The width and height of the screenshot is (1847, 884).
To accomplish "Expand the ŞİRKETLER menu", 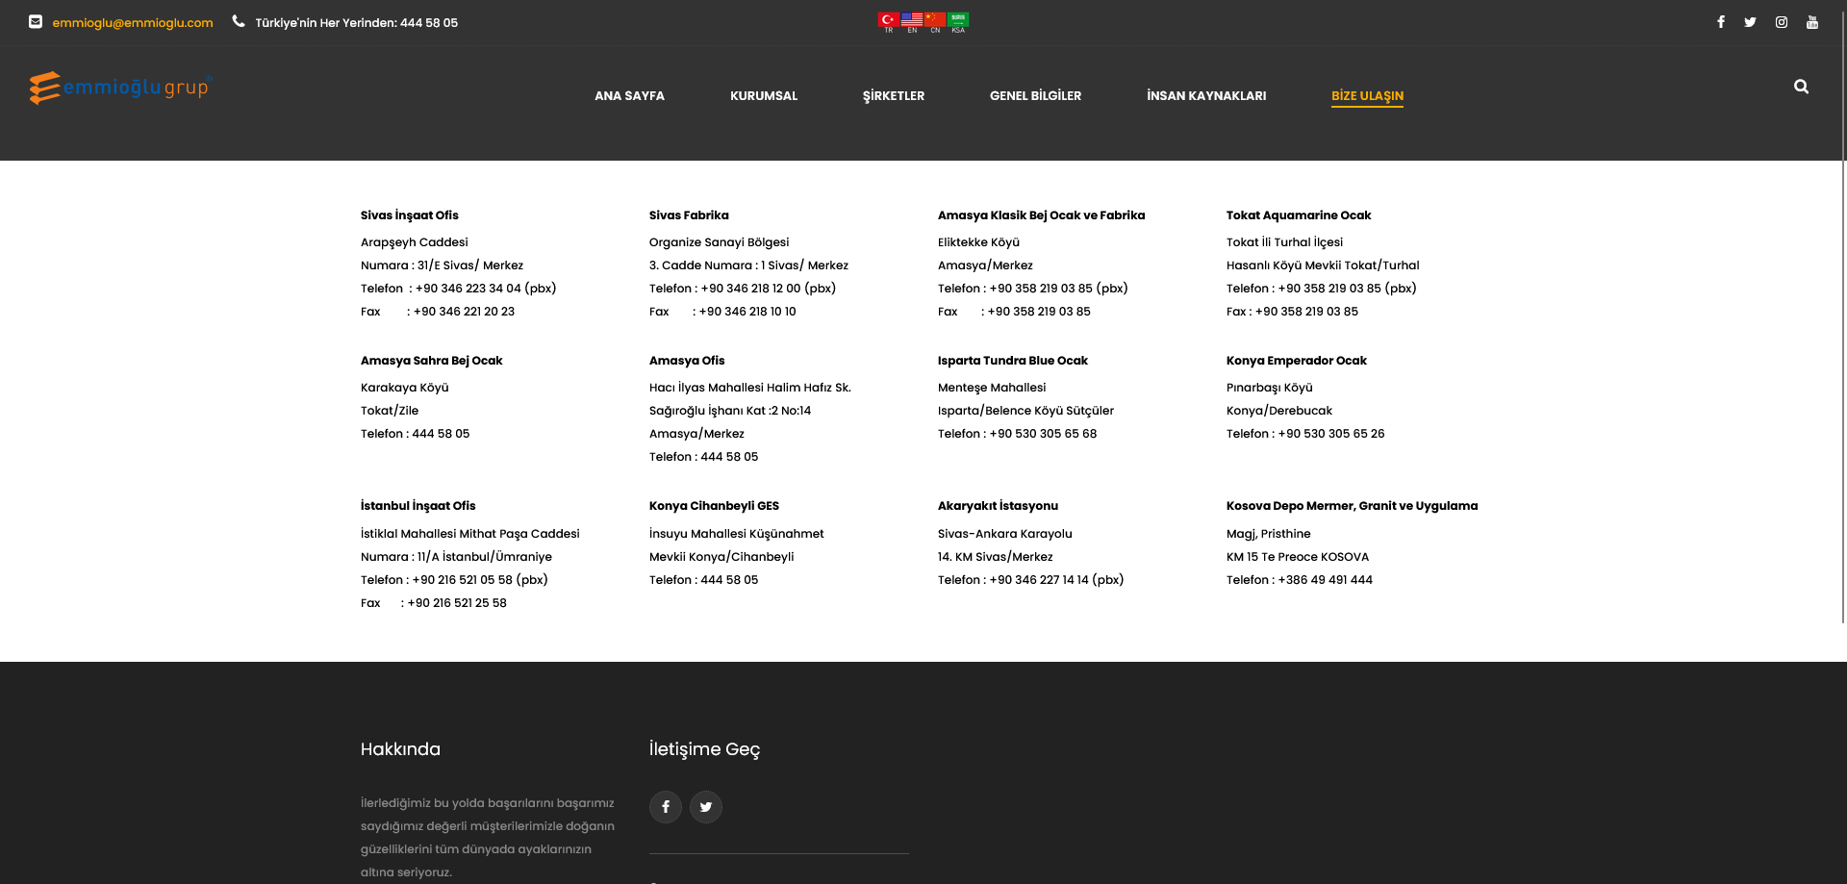I will (x=893, y=96).
